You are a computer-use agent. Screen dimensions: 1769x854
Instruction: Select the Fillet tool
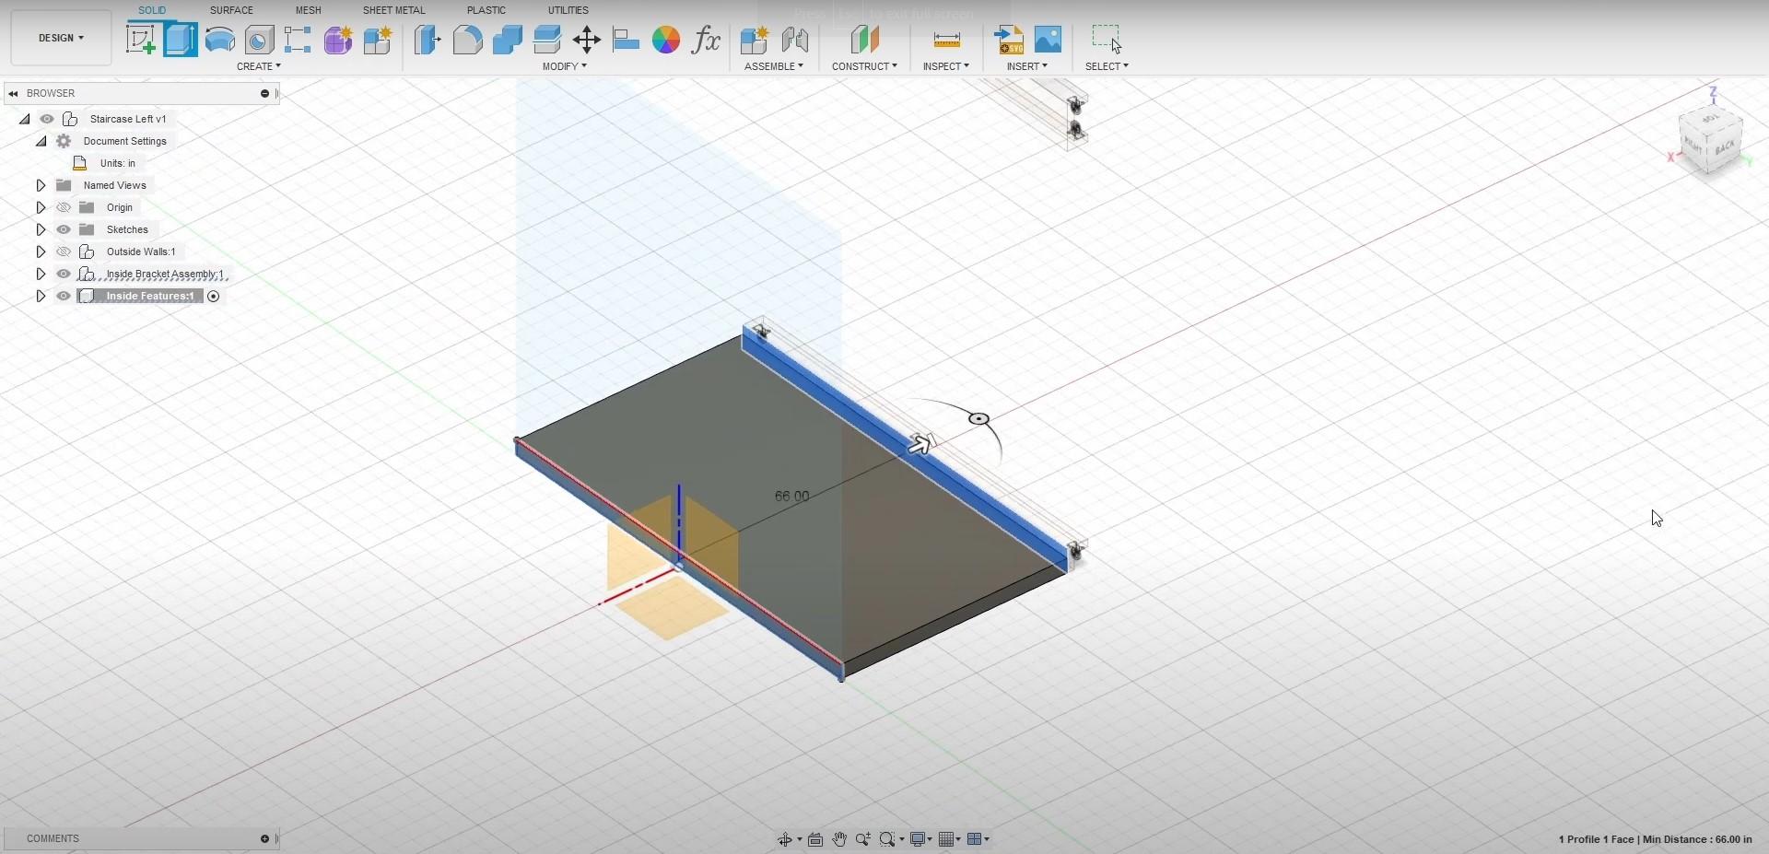(x=467, y=40)
